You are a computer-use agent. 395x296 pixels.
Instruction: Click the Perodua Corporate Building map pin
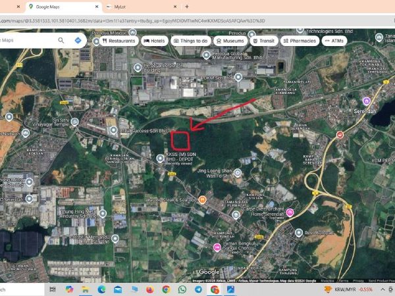(138, 68)
